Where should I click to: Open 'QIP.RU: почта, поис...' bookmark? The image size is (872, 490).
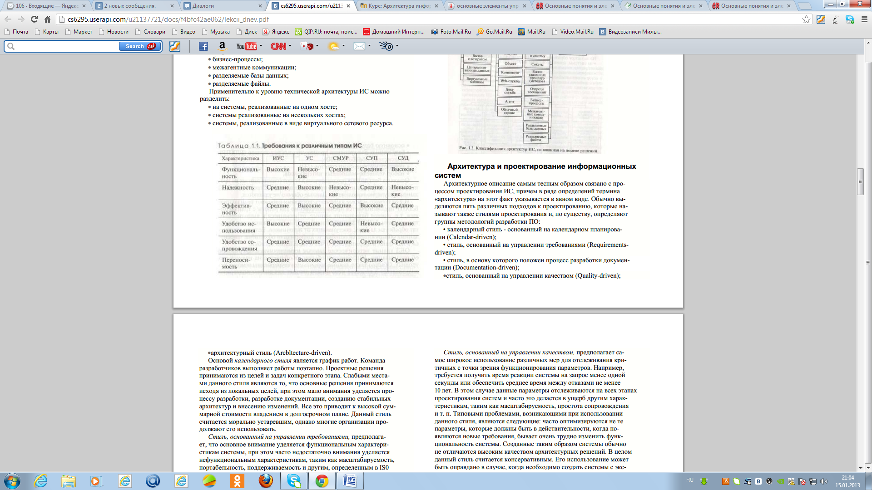coord(327,32)
